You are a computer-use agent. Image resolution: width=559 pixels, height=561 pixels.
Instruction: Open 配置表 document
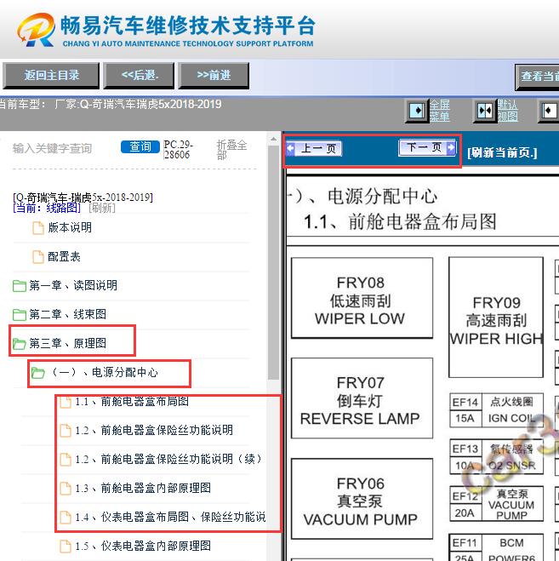[64, 256]
